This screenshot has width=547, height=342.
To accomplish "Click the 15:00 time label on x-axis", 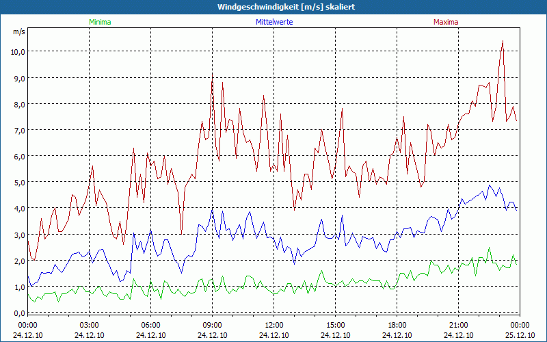I will click(335, 326).
